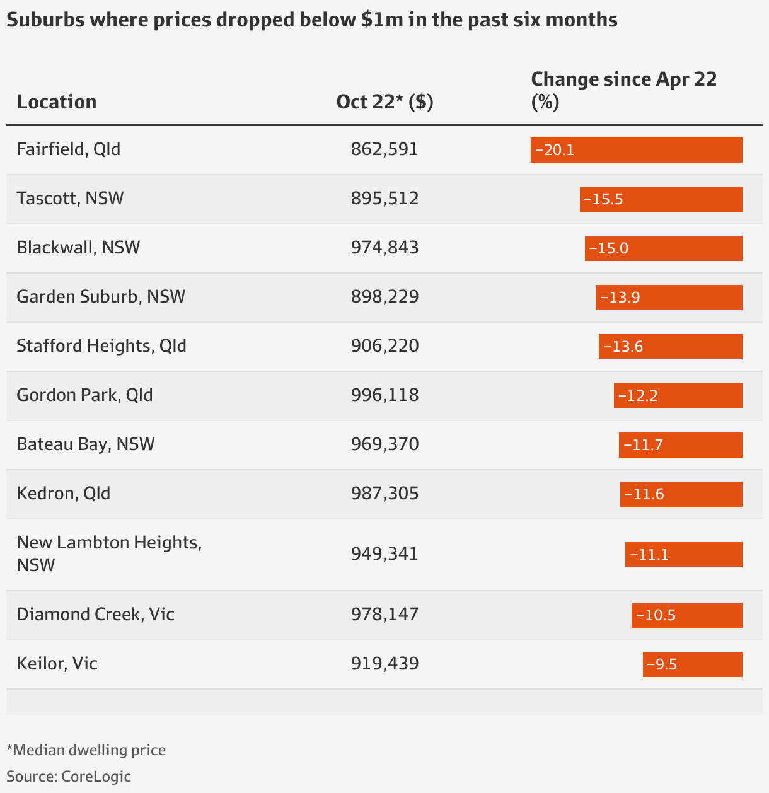The image size is (769, 793).
Task: Select Gordon Park, Qld row
Action: pyautogui.click(x=384, y=396)
